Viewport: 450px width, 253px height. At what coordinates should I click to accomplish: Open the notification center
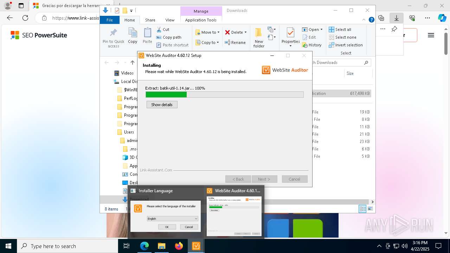tap(438, 246)
